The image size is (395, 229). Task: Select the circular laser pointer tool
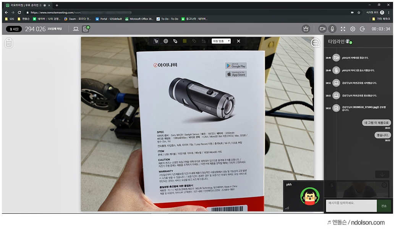pos(166,41)
